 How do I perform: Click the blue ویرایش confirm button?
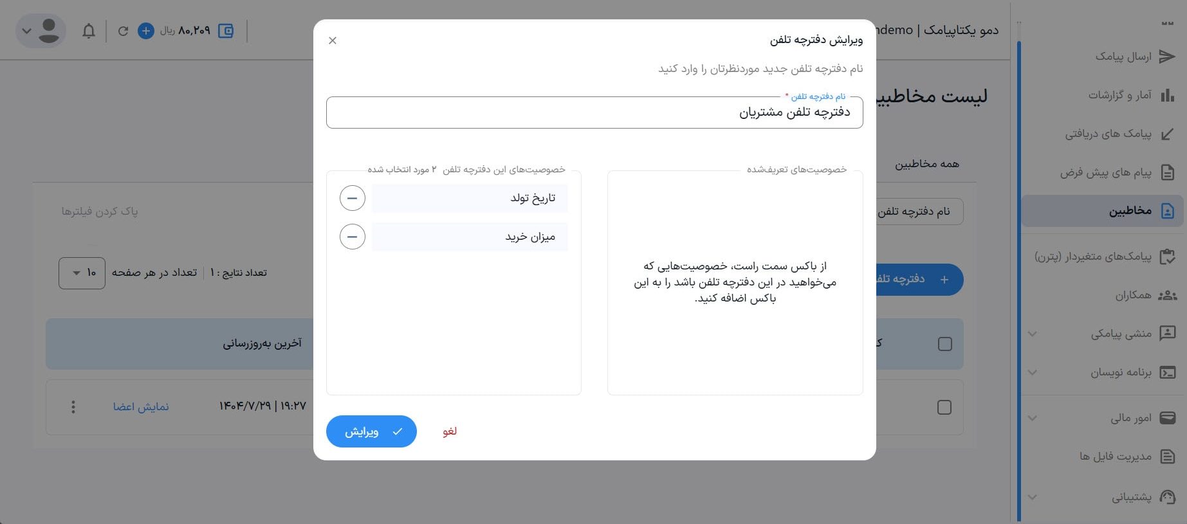click(371, 431)
